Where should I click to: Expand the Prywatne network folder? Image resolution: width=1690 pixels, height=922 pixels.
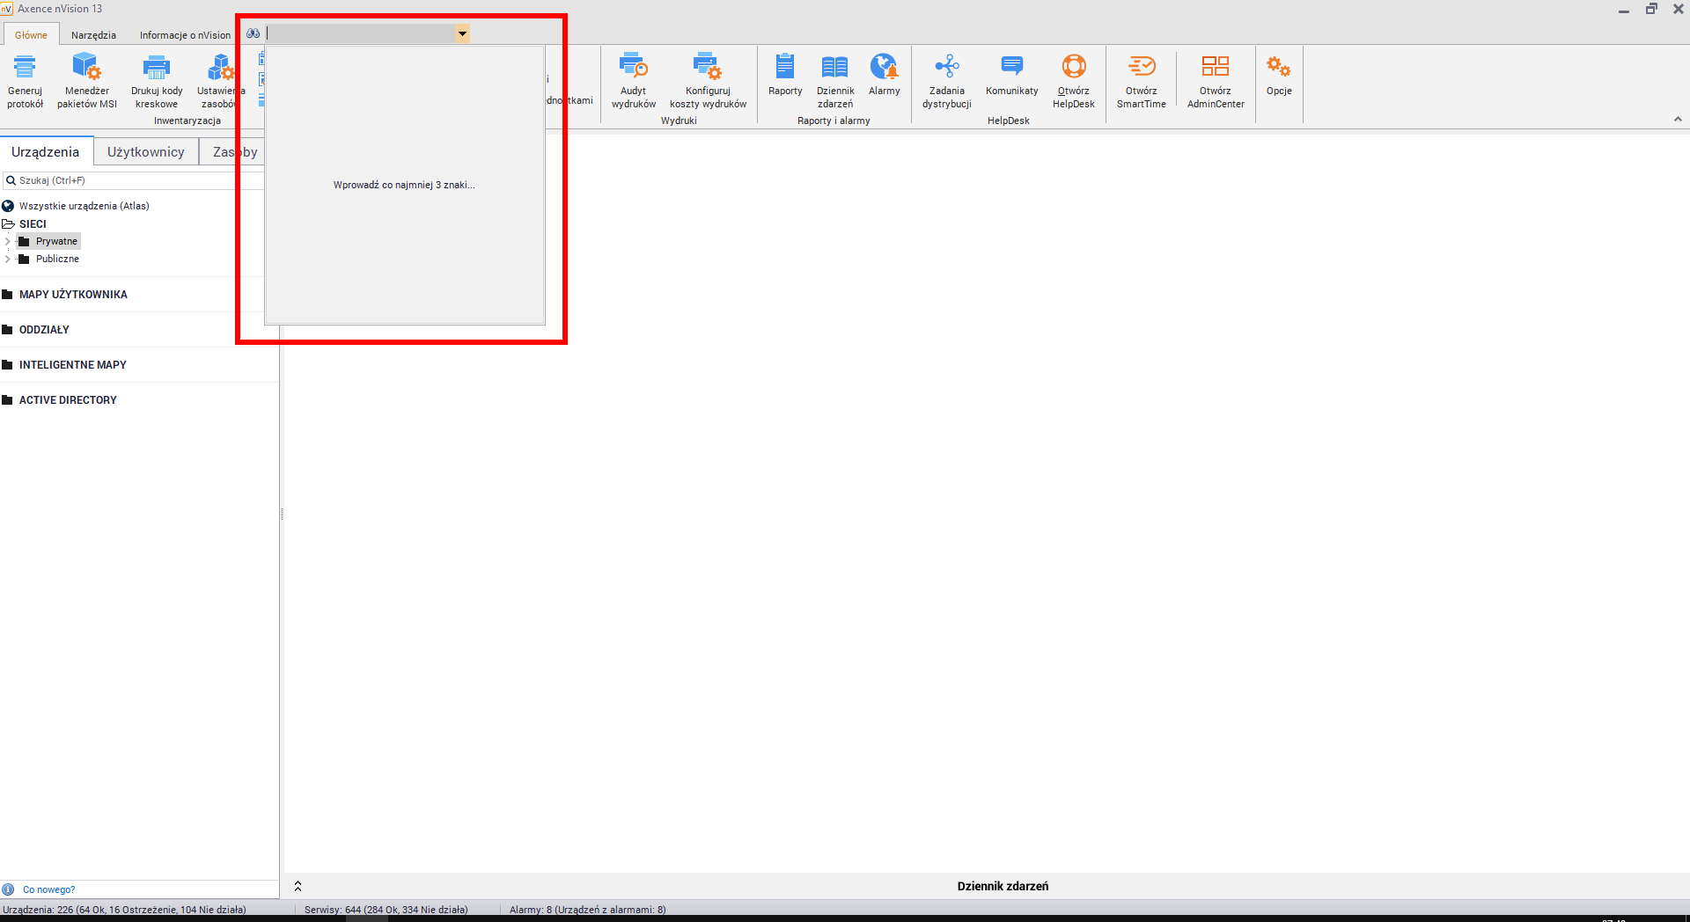8,241
